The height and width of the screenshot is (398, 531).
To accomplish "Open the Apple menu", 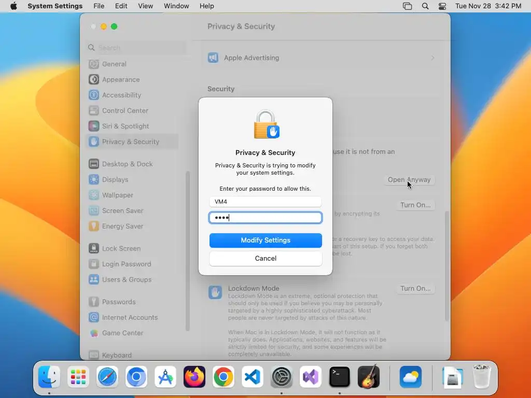I will pos(13,6).
